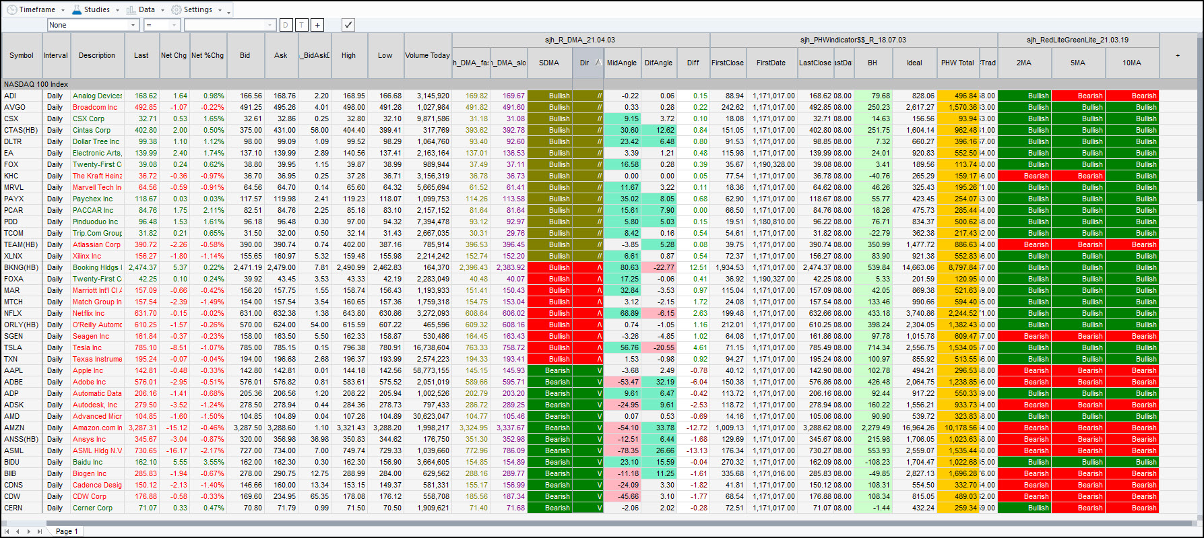
Task: Click the '785.10' Last price for Tesla
Action: click(x=141, y=347)
